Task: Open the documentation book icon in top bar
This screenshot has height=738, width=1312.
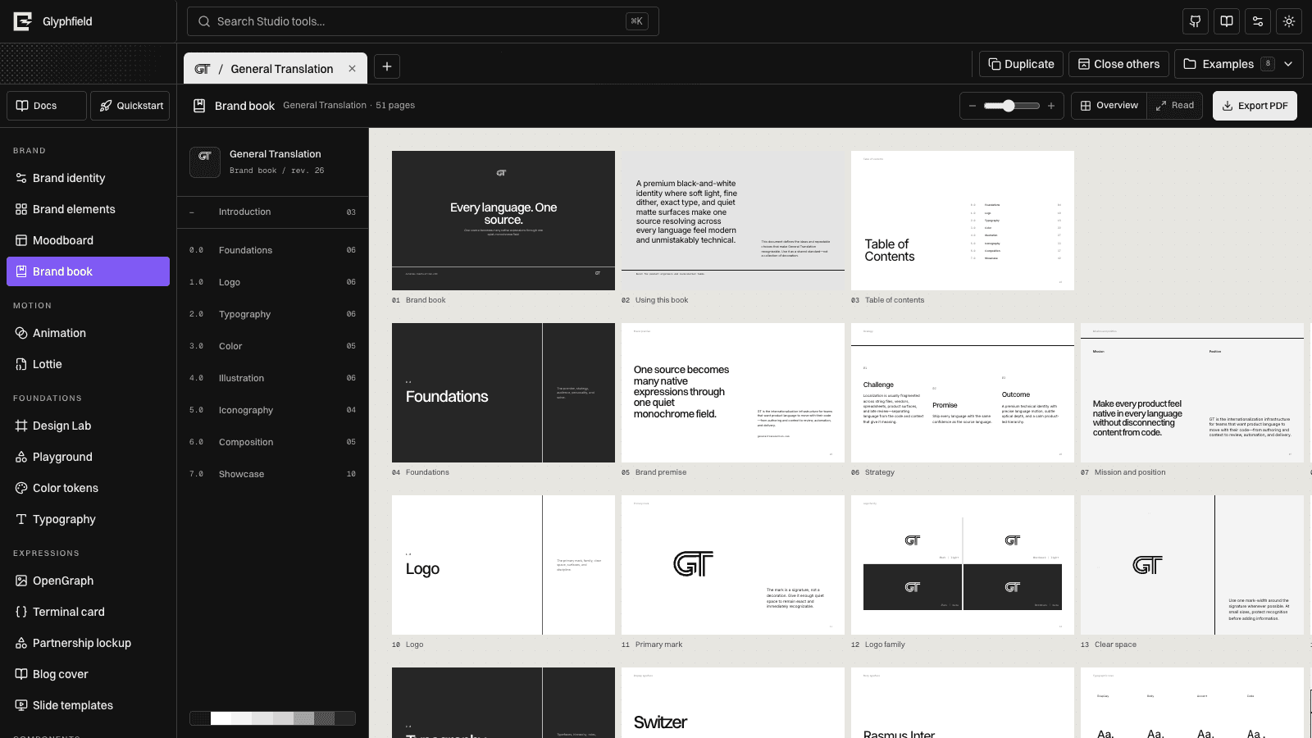Action: [x=1227, y=21]
